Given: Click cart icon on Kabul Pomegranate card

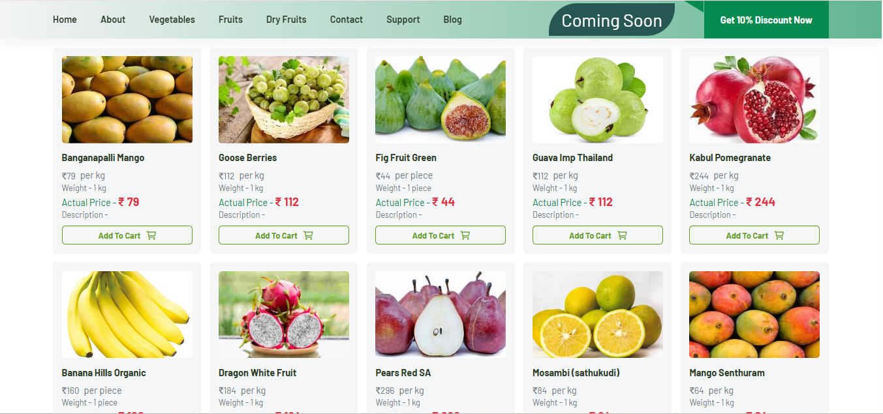Looking at the screenshot, I should (x=779, y=235).
